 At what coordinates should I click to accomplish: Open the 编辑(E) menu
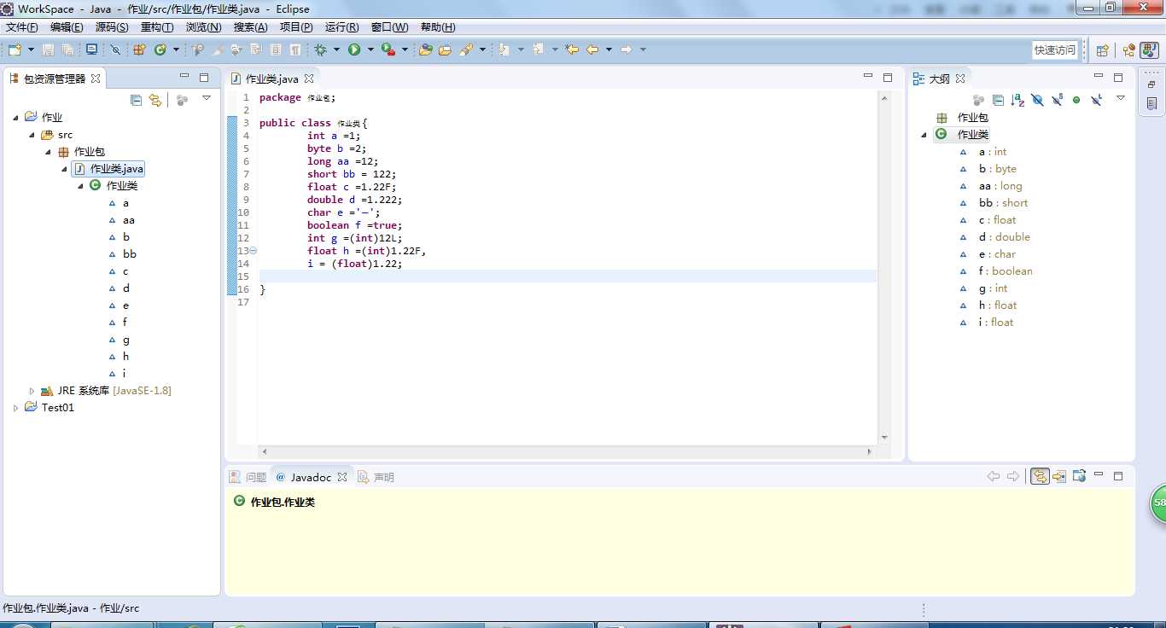pyautogui.click(x=67, y=27)
